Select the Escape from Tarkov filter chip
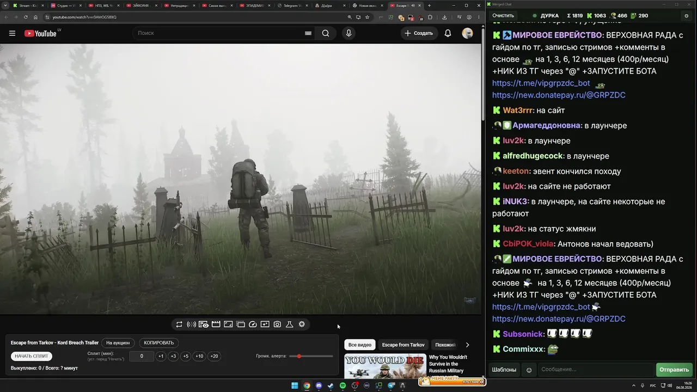 (x=403, y=345)
